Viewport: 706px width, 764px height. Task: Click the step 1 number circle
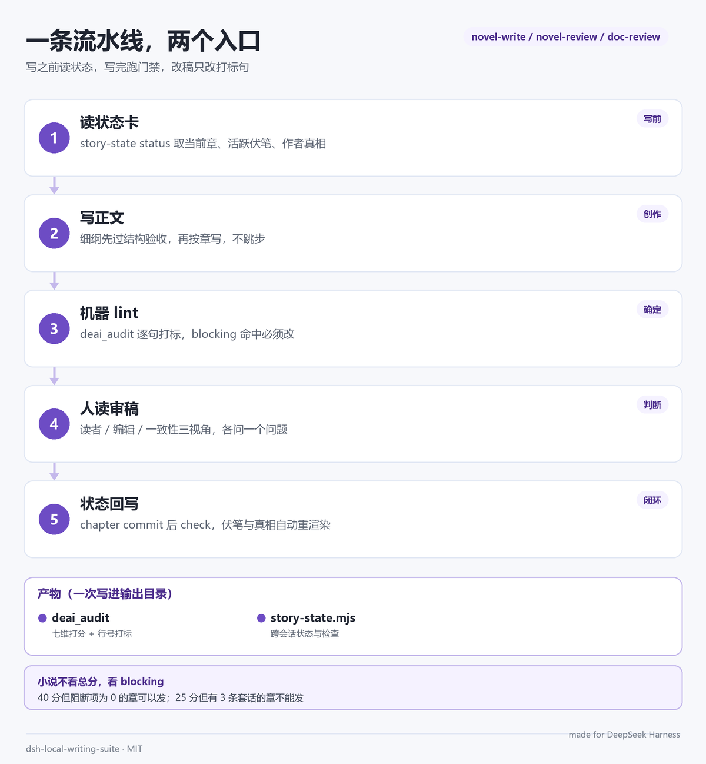(x=54, y=138)
